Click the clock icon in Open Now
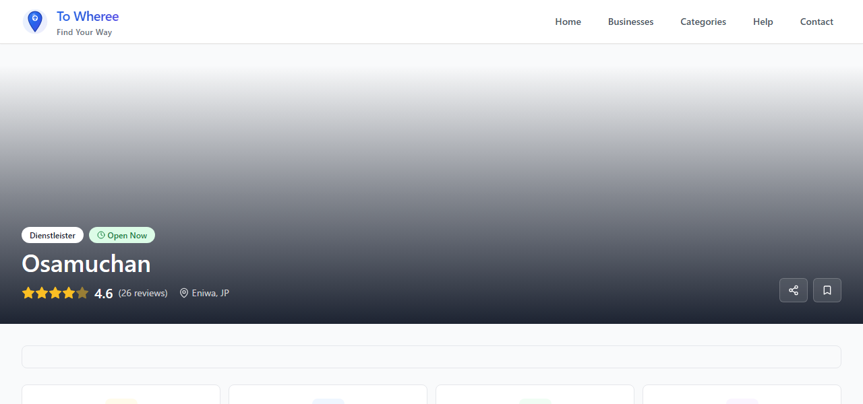The image size is (863, 404). coord(101,235)
